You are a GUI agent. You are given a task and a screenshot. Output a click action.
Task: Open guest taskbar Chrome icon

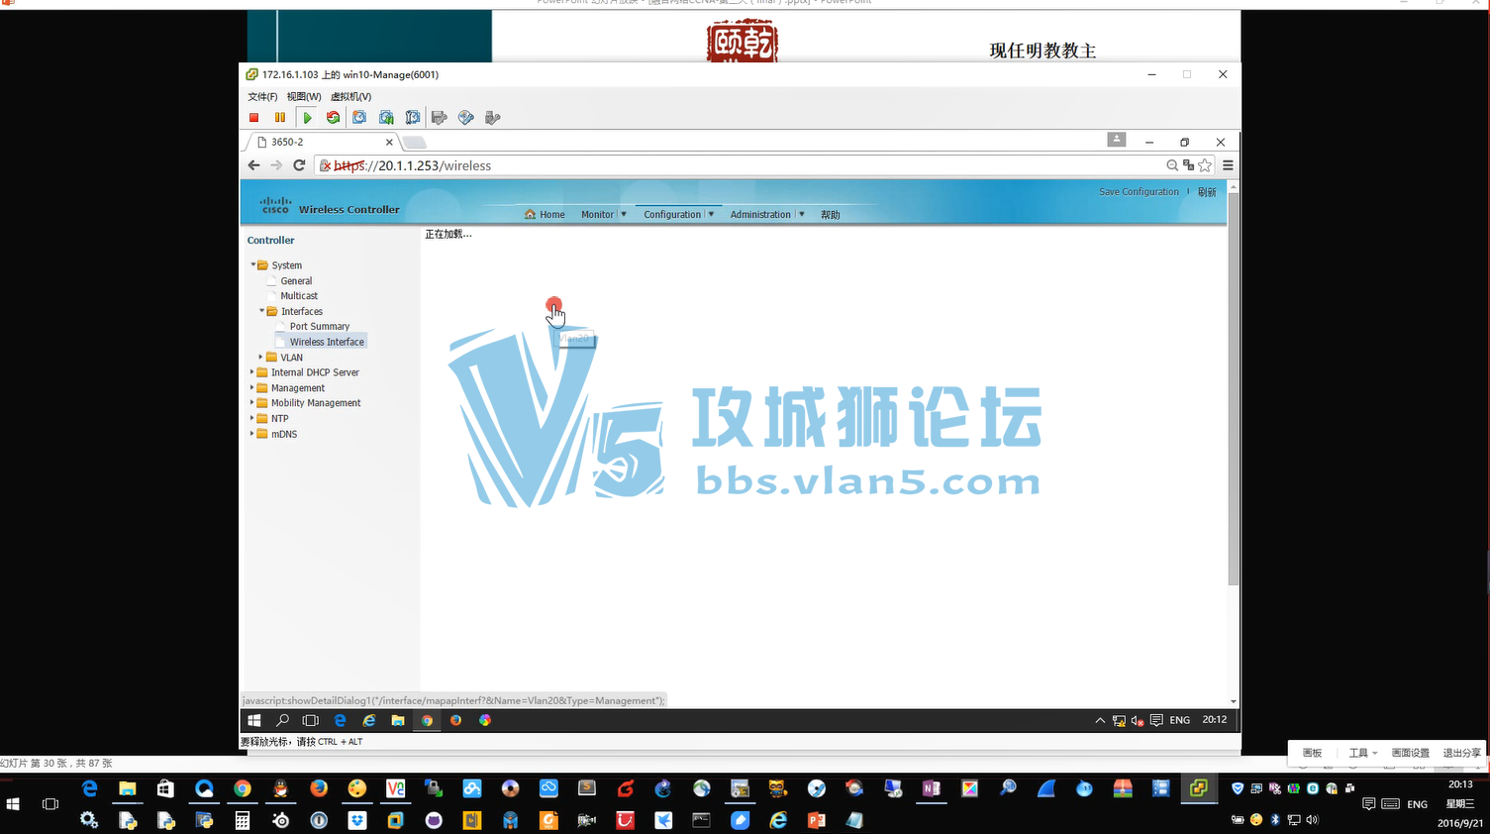click(x=427, y=720)
